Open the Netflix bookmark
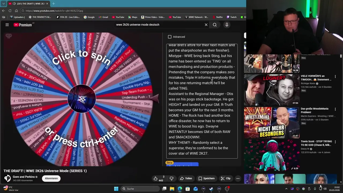 coord(217,17)
